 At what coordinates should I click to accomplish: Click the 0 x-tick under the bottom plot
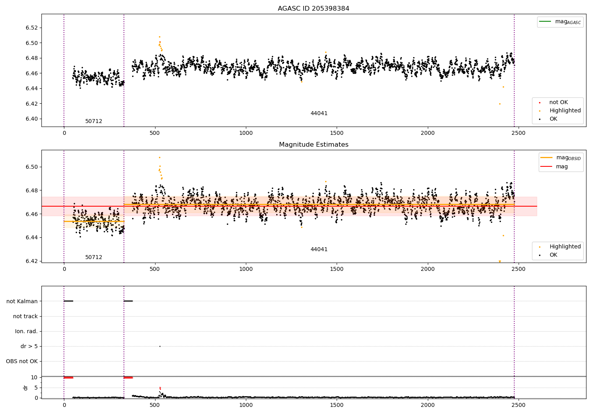coord(64,405)
